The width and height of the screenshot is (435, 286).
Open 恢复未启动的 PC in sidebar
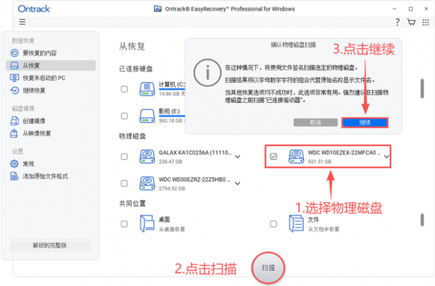51,78
